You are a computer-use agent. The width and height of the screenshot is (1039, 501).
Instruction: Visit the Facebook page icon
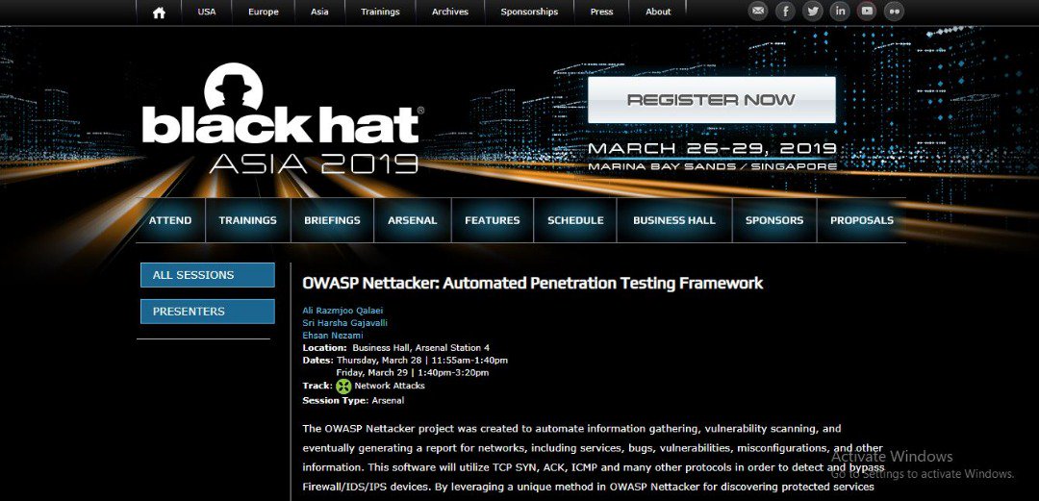pos(785,11)
